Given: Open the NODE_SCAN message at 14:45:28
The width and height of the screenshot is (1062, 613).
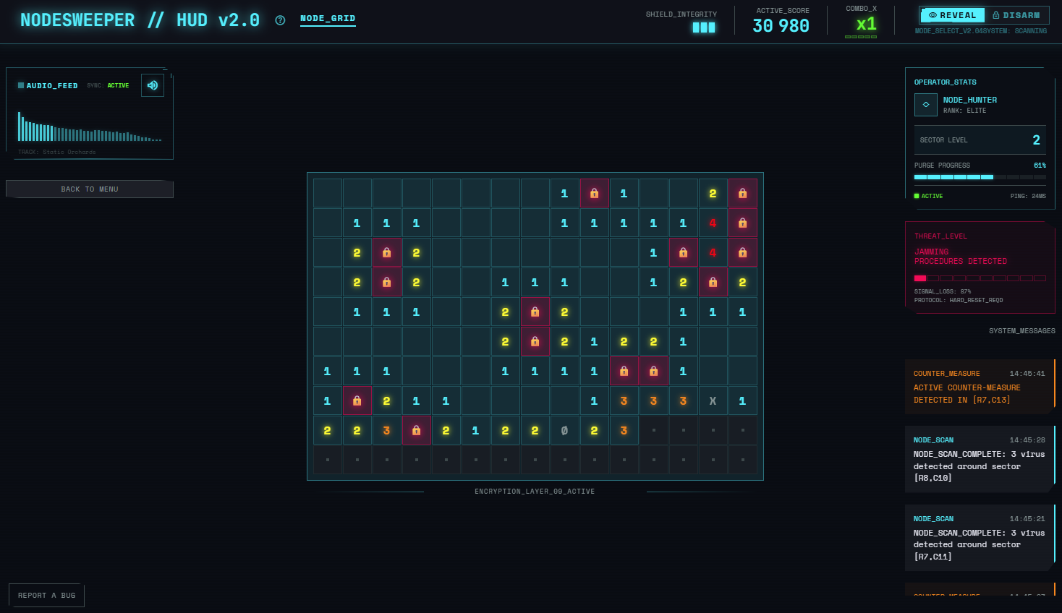Looking at the screenshot, I should click(980, 459).
